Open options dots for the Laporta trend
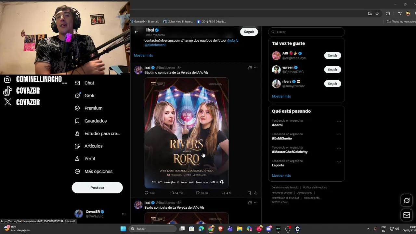 (339, 162)
